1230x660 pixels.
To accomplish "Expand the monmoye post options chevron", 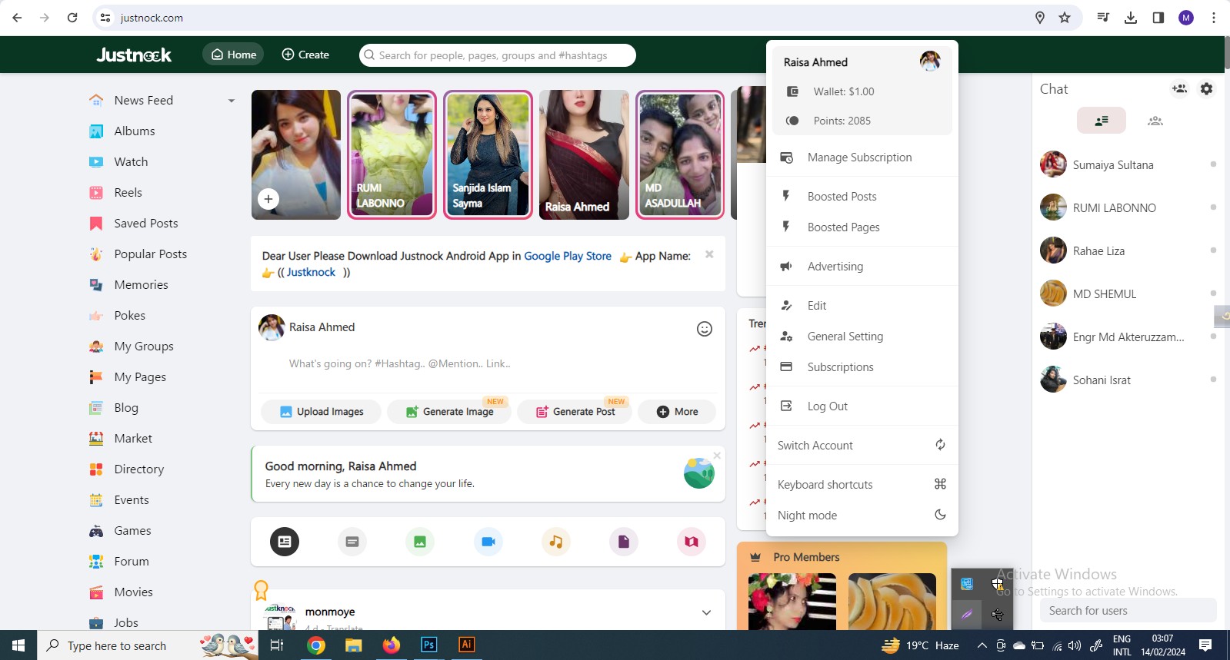I will click(x=706, y=612).
